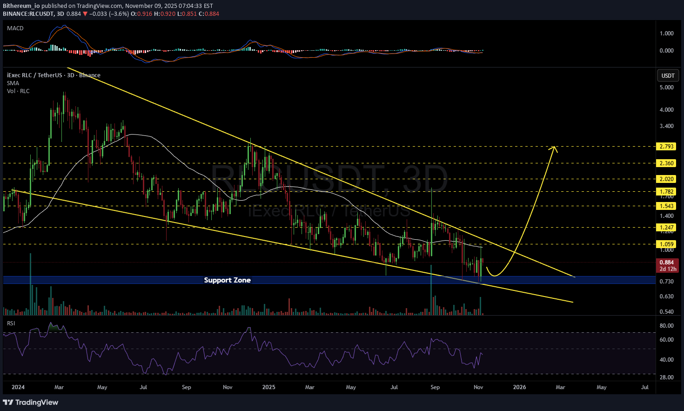Select the 1.059 price level label
Screen dimensions: 684x411
666,244
